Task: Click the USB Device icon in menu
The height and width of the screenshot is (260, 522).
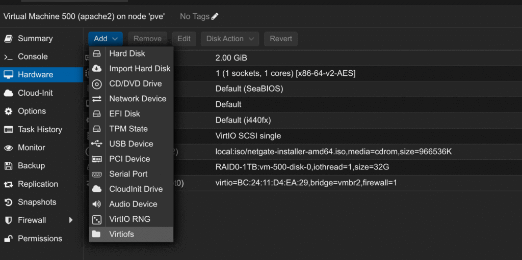Action: pos(97,144)
